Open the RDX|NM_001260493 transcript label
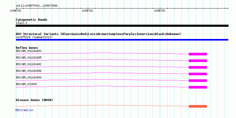The height and width of the screenshot is (118, 236). (29, 51)
